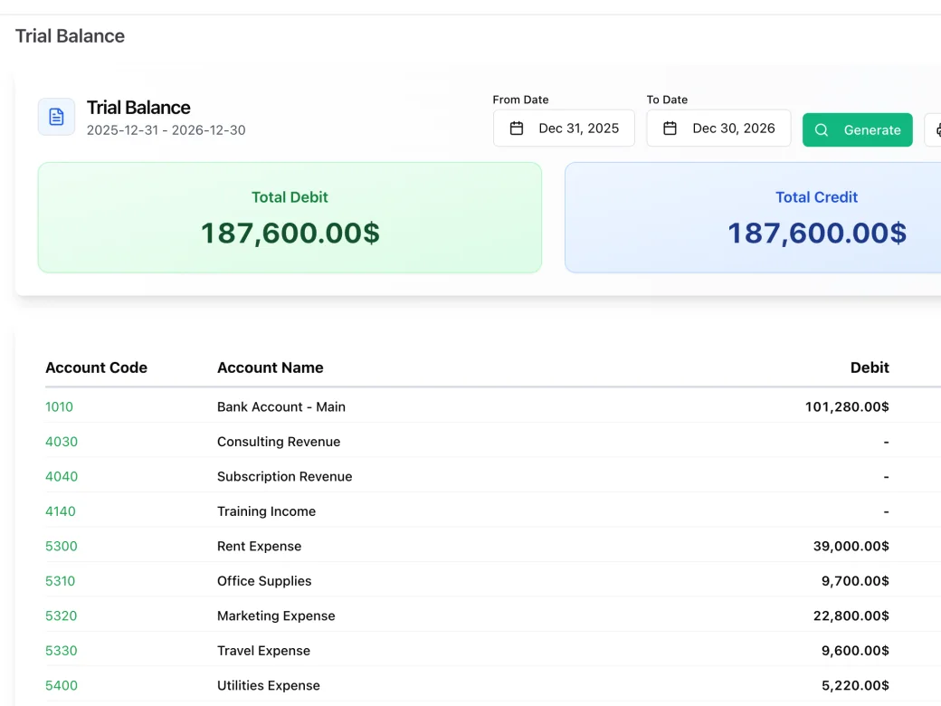941x706 pixels.
Task: Open account code 5310 link
Action: (x=60, y=581)
